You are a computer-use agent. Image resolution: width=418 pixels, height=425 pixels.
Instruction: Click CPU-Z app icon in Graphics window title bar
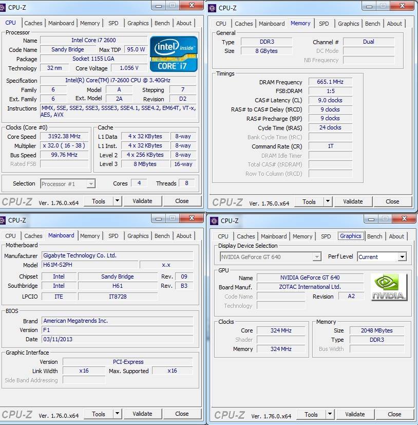click(x=214, y=221)
